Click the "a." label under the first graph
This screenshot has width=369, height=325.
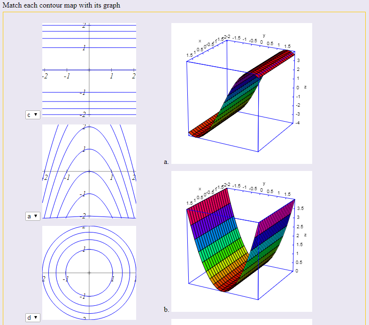166,162
